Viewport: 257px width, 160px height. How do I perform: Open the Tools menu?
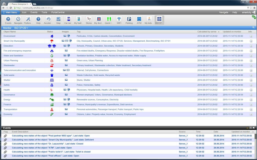[x=44, y=12]
